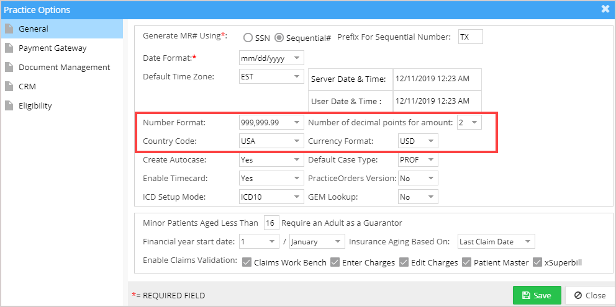The height and width of the screenshot is (307, 616).
Task: Select the Sequential# radio option
Action: click(279, 38)
